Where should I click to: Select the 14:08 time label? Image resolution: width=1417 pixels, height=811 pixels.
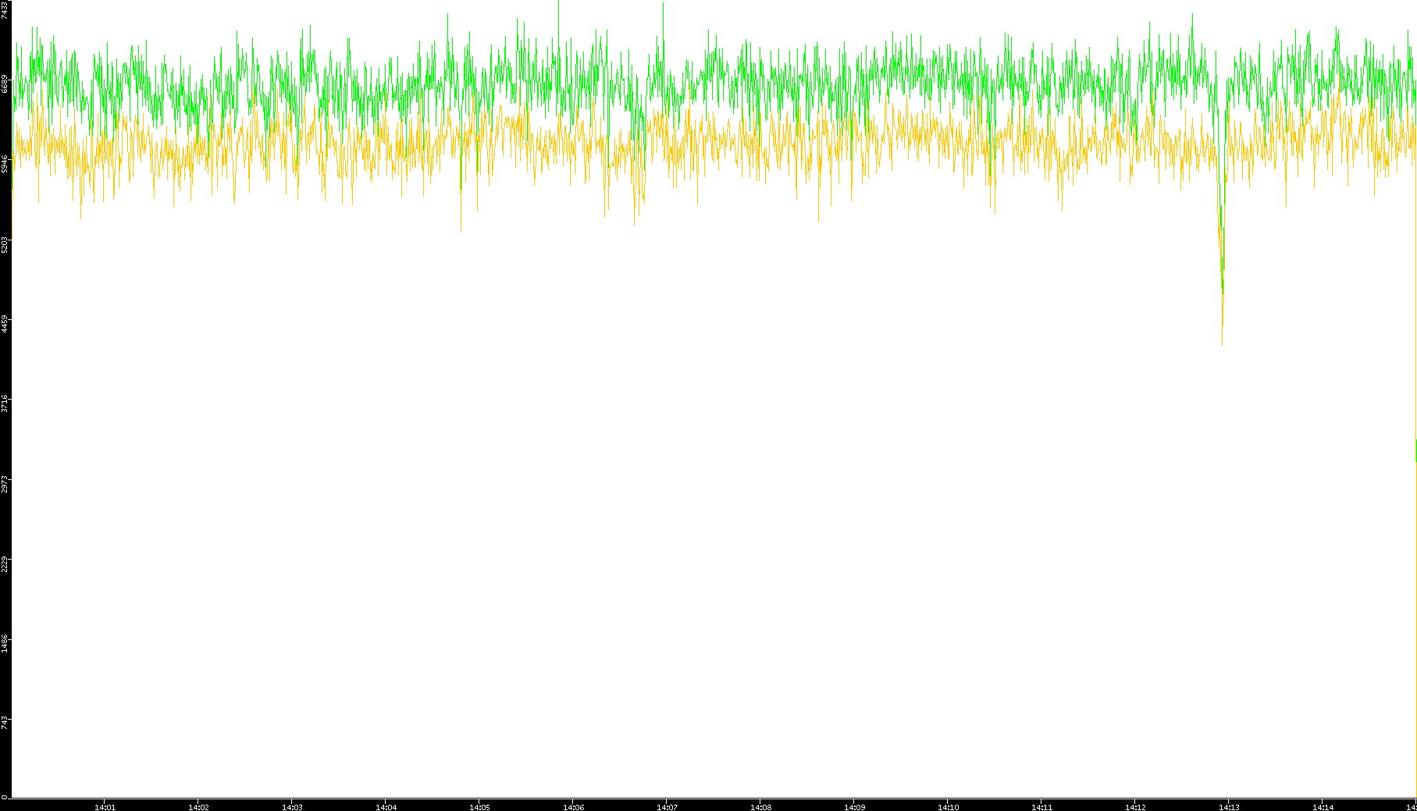[x=761, y=807]
